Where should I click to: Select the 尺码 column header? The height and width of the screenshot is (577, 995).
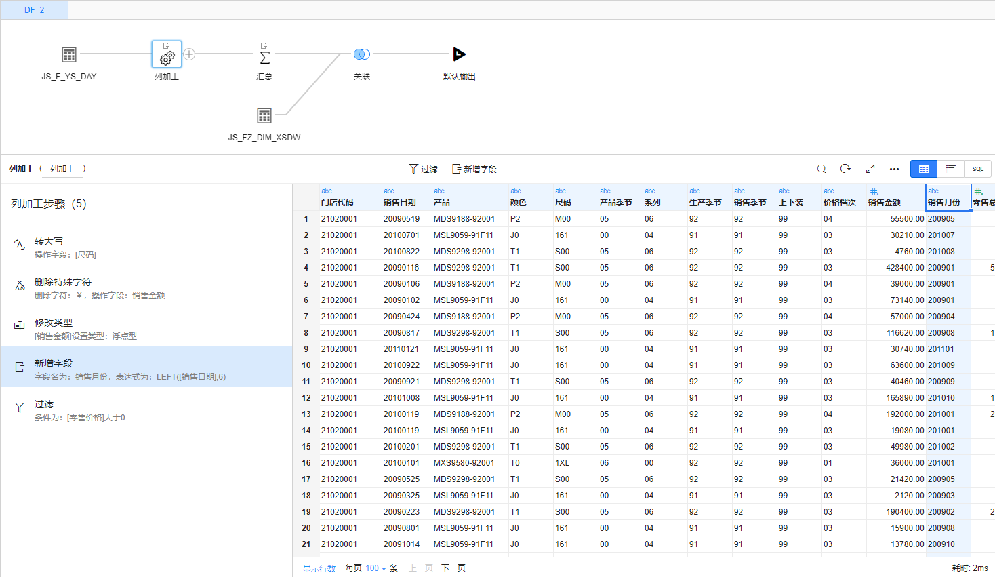[x=575, y=197]
